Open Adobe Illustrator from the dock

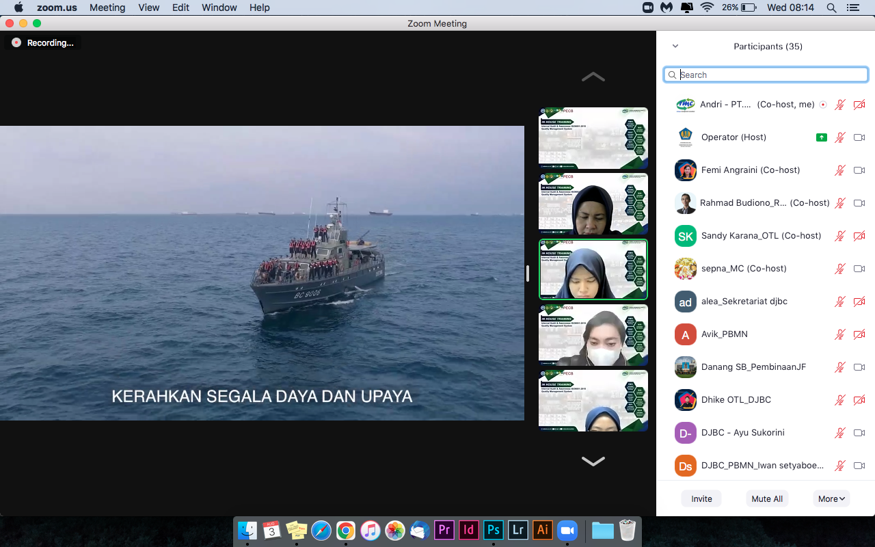(x=543, y=531)
